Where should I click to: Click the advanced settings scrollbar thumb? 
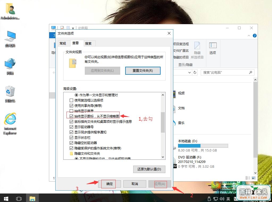[x=163, y=122]
